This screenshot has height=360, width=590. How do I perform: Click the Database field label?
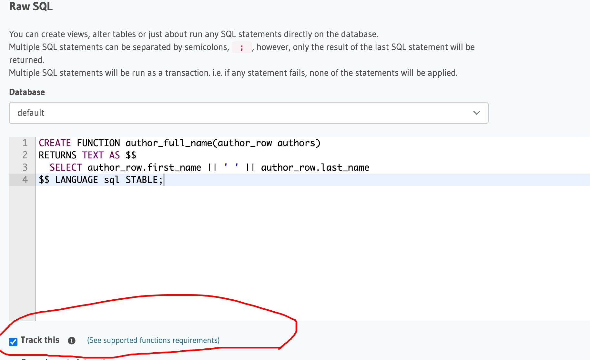click(27, 92)
